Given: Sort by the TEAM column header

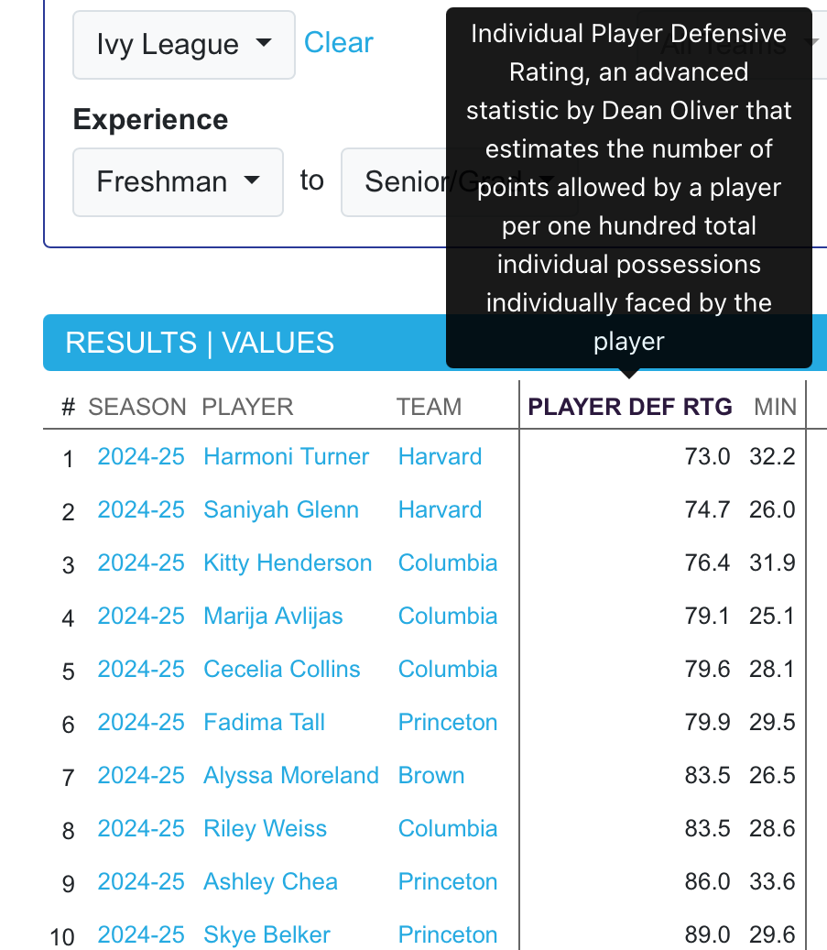Looking at the screenshot, I should click(429, 407).
